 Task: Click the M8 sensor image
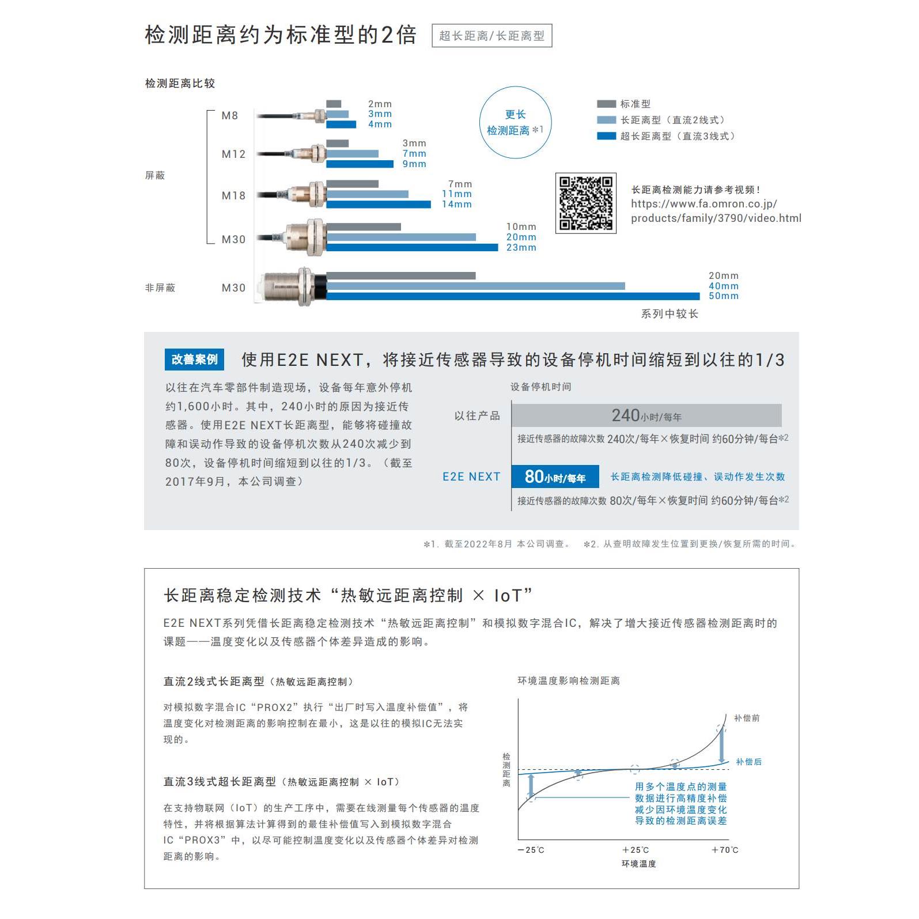coord(291,116)
